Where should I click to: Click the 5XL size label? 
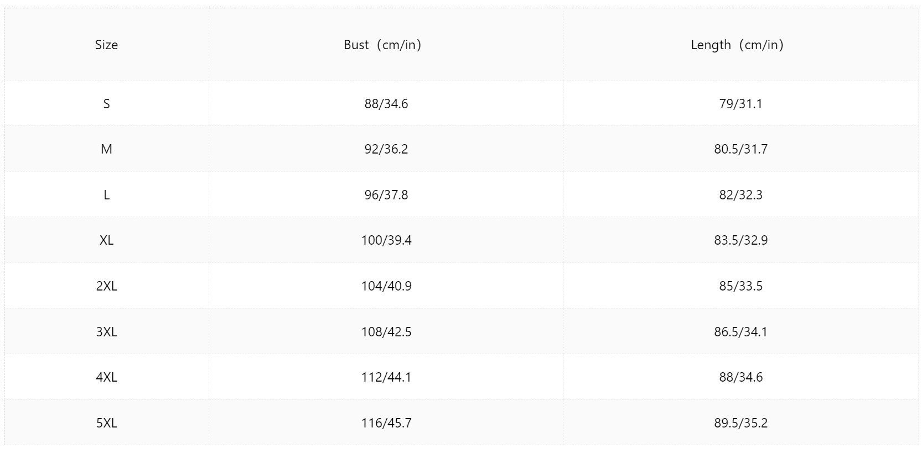pyautogui.click(x=106, y=423)
